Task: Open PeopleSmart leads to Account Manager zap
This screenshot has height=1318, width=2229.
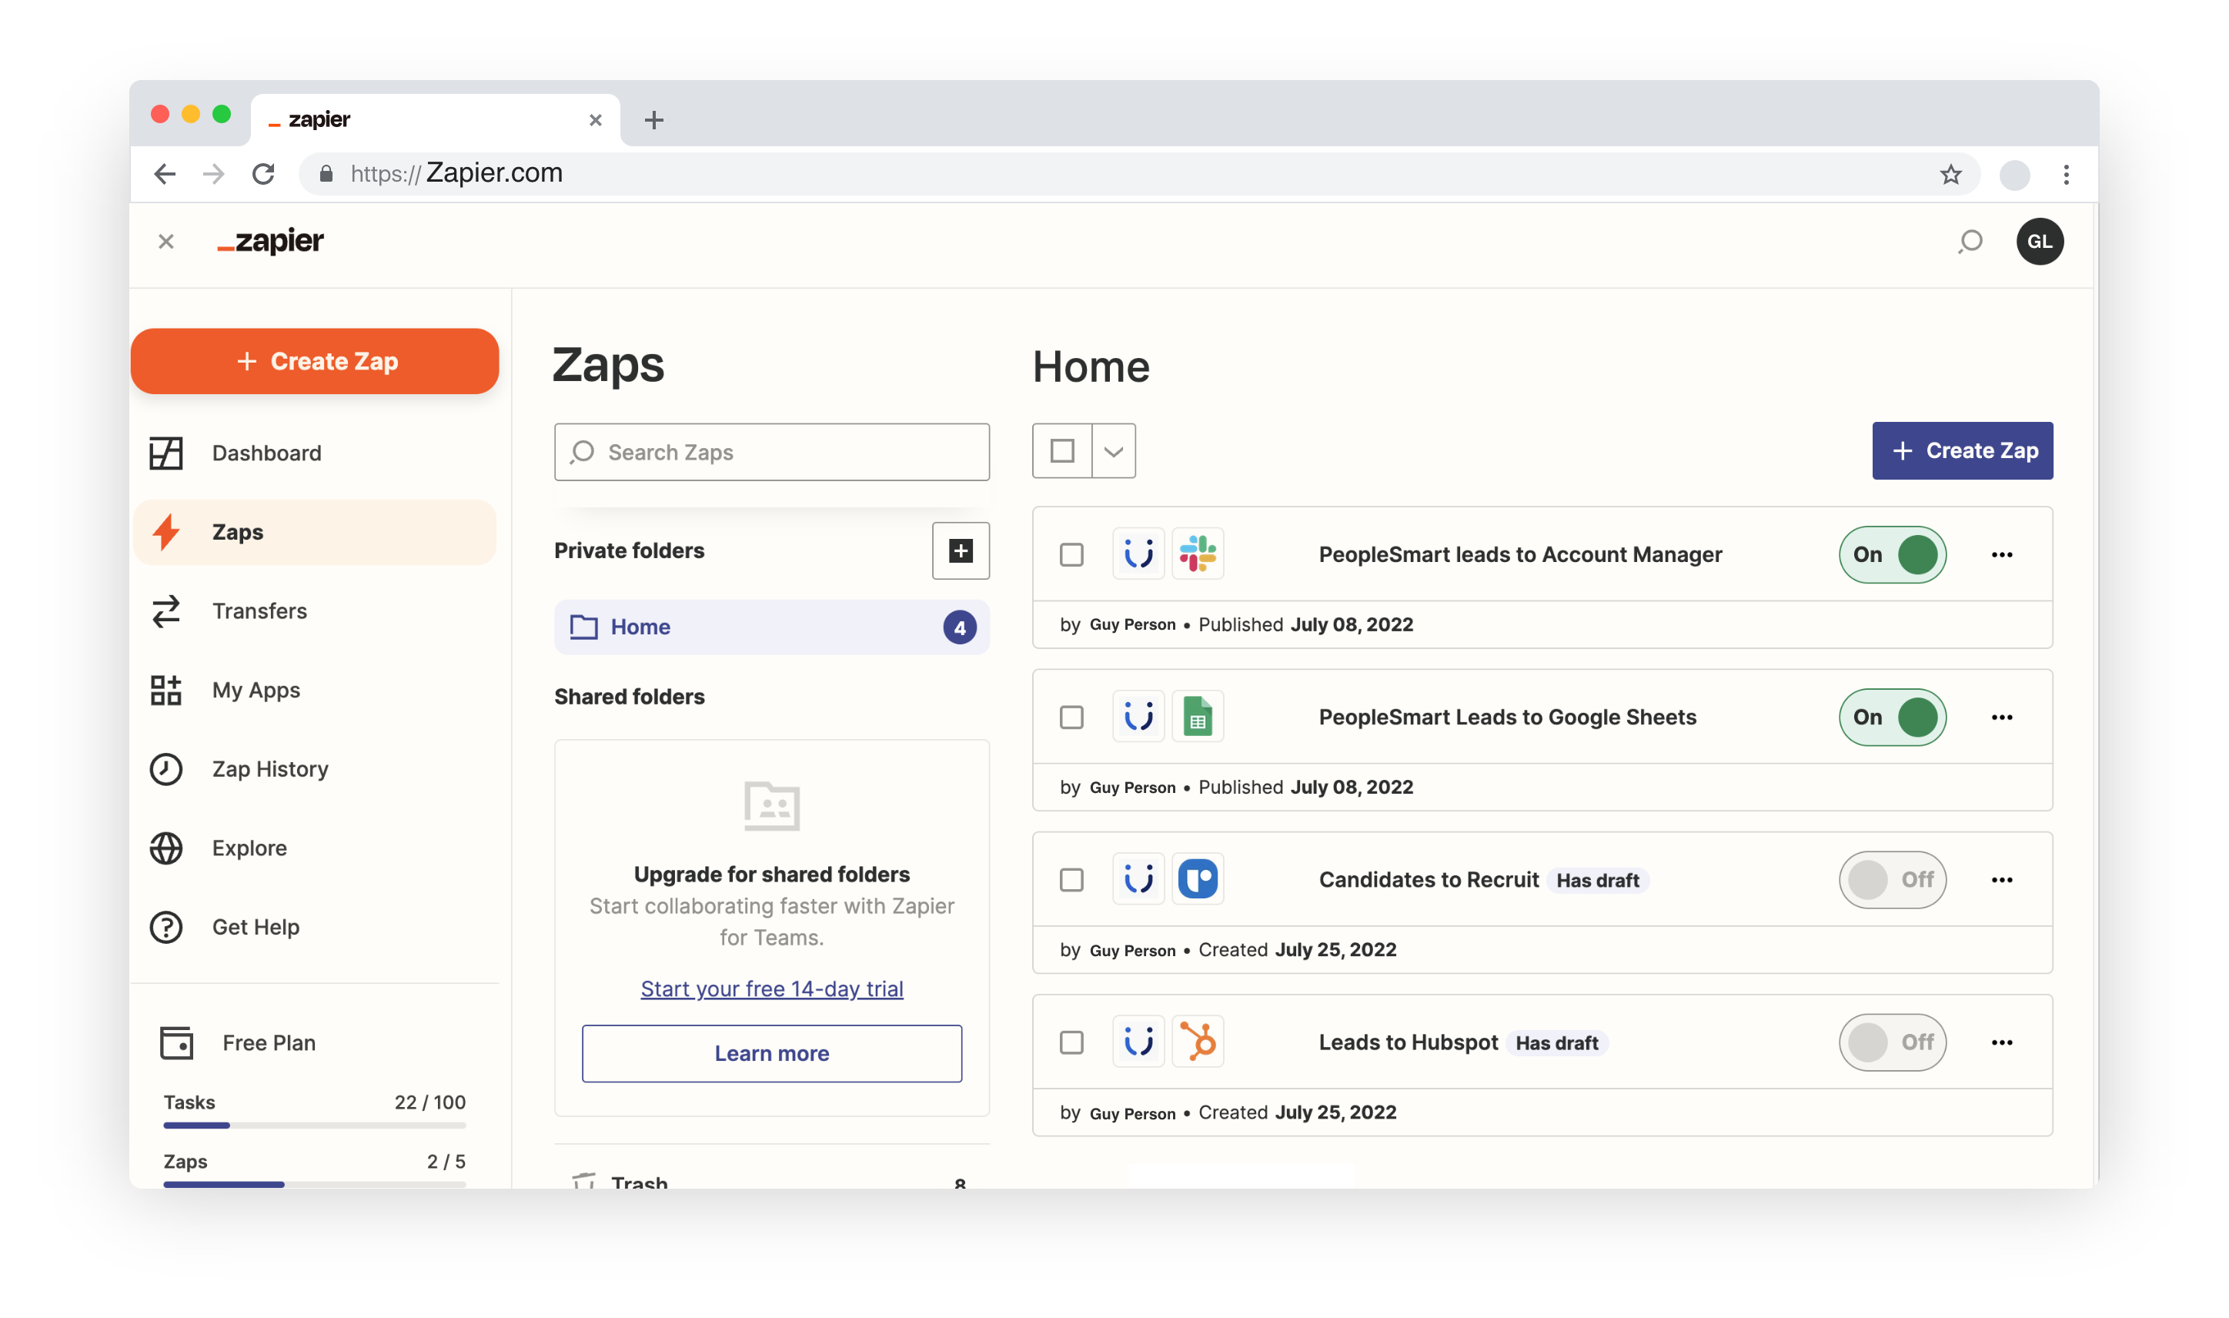Action: coord(1519,555)
